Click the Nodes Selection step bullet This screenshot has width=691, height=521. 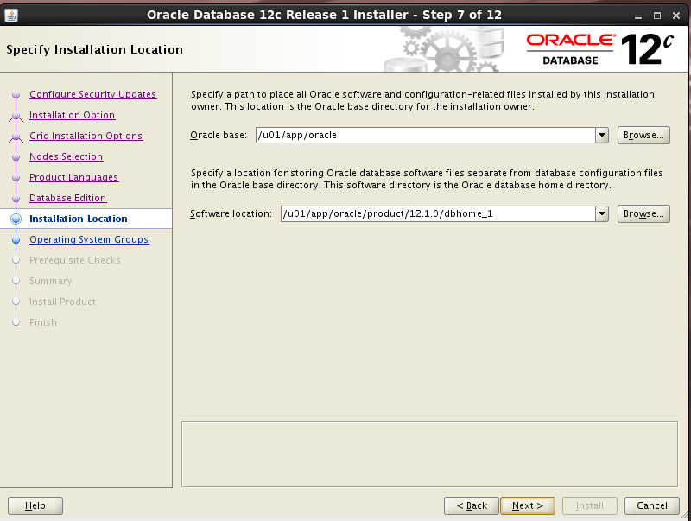click(x=16, y=157)
